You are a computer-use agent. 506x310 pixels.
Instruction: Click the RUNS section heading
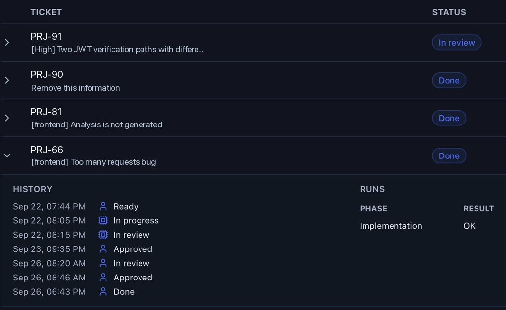click(x=372, y=189)
